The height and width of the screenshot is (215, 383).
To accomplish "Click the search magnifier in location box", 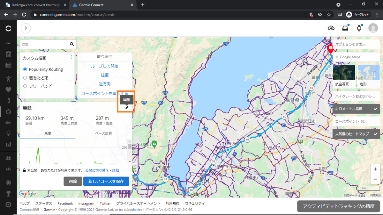I will [72, 44].
